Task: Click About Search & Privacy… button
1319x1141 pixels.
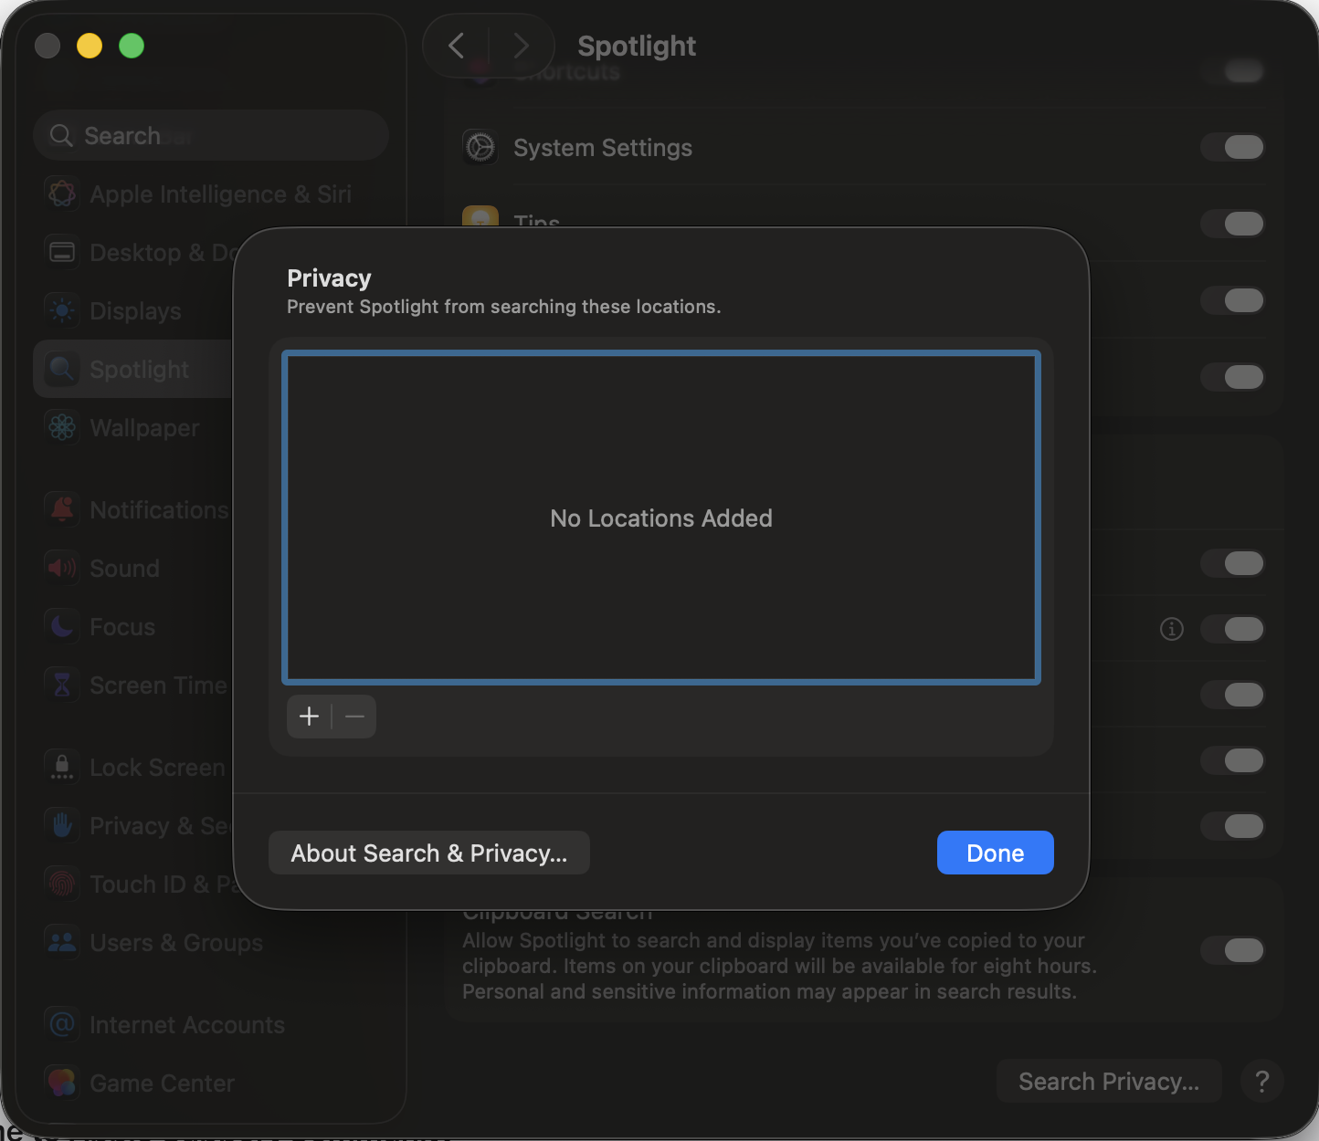Action: click(429, 853)
